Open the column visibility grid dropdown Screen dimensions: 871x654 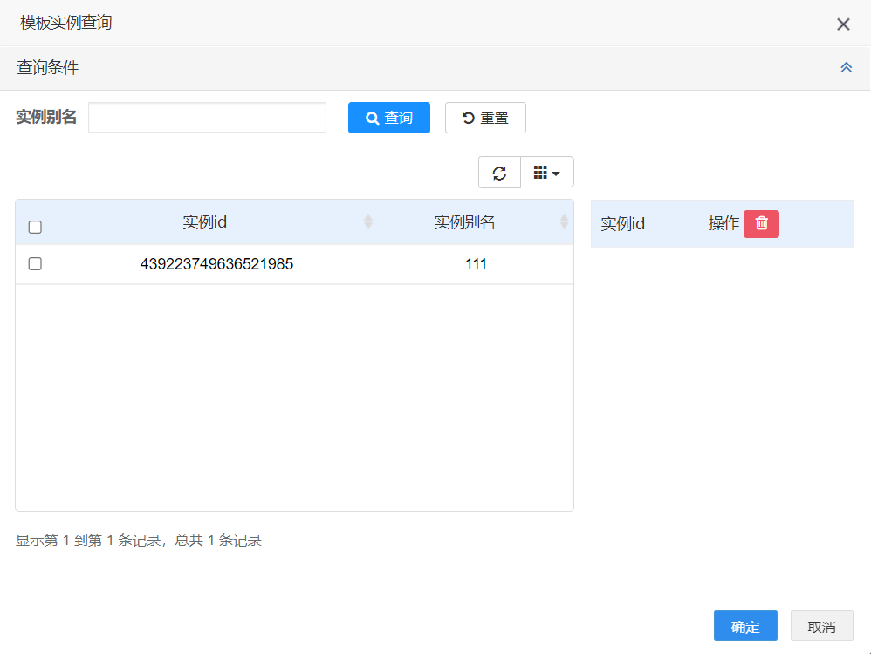coord(547,173)
